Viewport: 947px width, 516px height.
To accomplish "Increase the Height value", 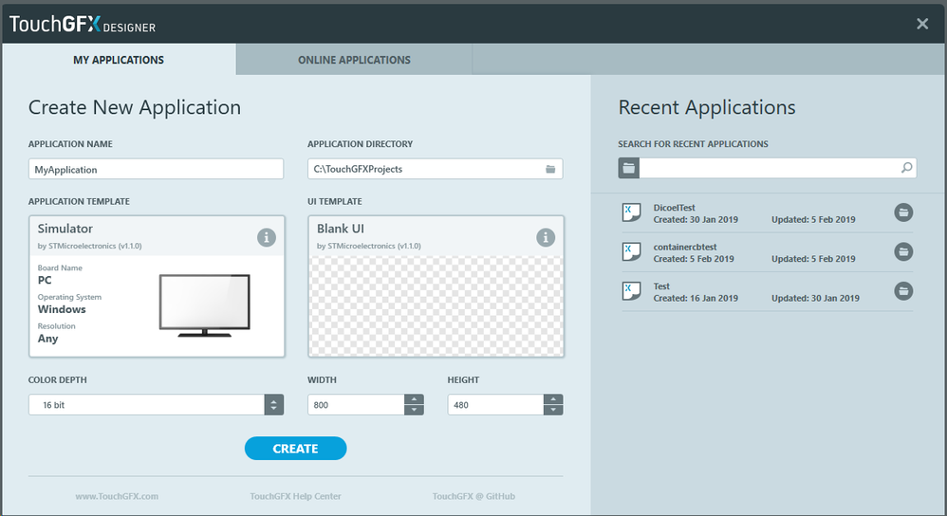I will tap(553, 399).
